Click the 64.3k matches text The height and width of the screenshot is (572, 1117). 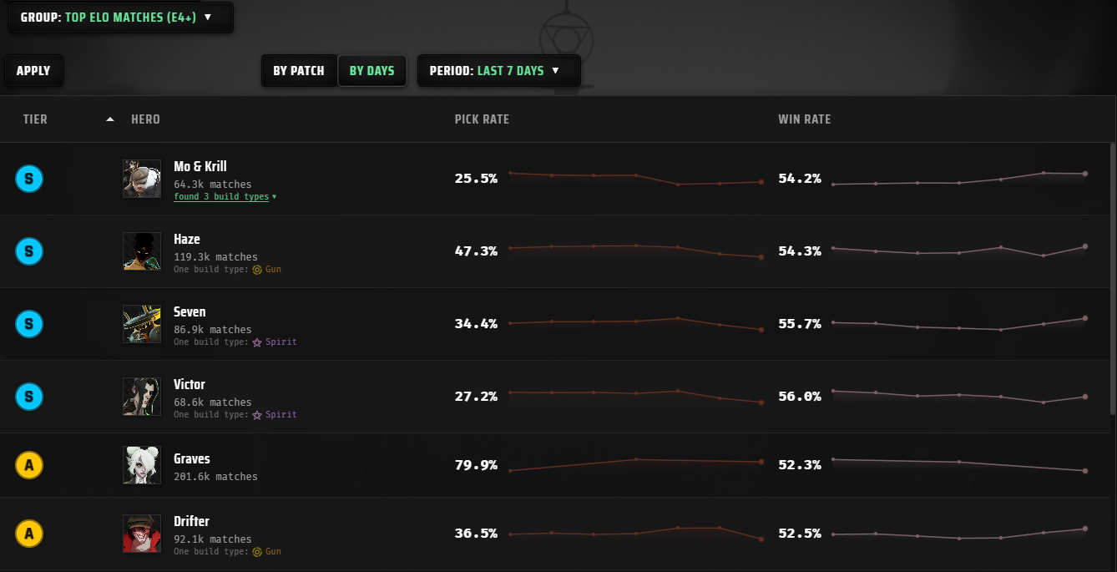(212, 185)
